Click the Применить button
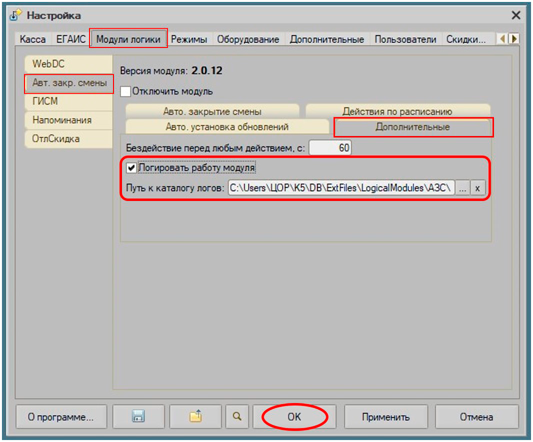 coord(386,417)
